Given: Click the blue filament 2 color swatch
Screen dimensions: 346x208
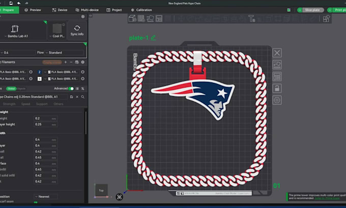Looking at the screenshot, I should (39, 72).
